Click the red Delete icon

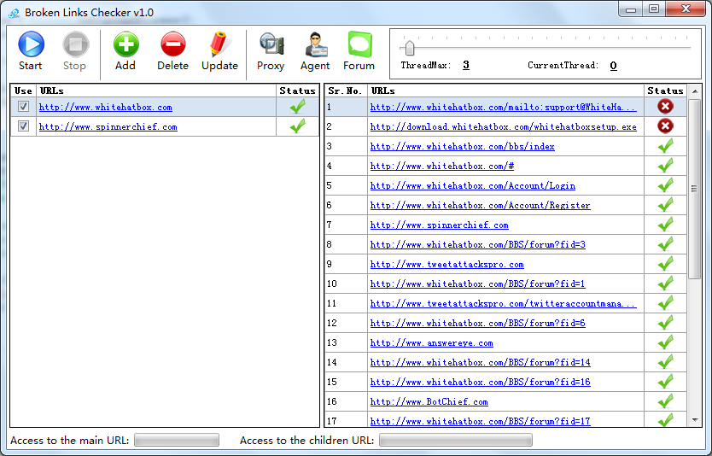coord(172,44)
